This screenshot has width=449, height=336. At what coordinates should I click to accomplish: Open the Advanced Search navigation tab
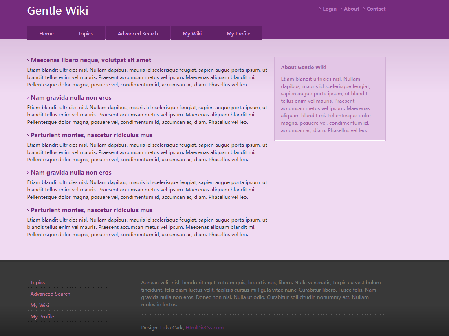click(x=138, y=34)
